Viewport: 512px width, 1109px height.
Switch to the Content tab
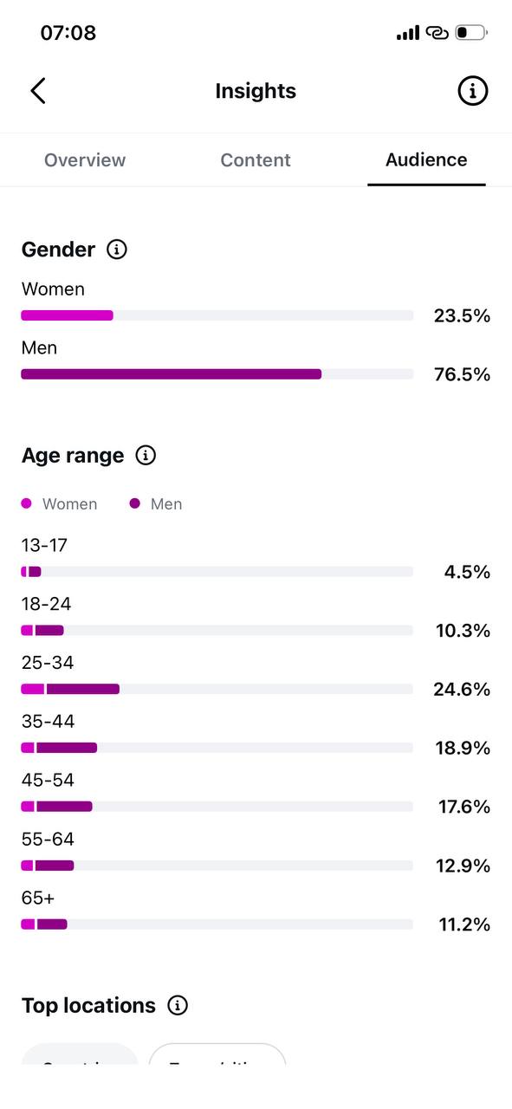256,160
